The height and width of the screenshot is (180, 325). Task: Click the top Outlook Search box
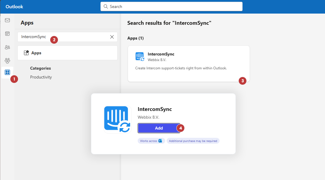point(171,6)
